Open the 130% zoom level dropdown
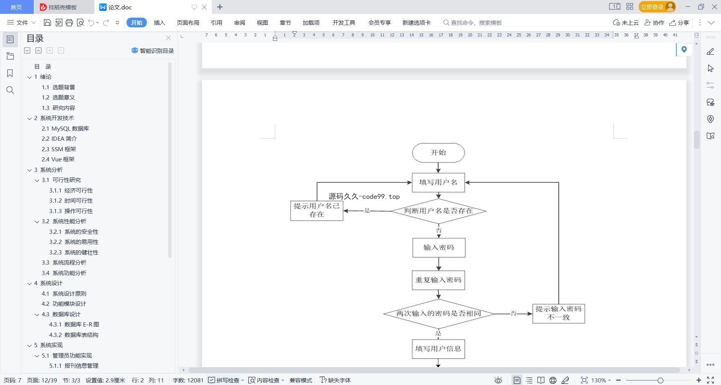This screenshot has height=385, width=721. pyautogui.click(x=601, y=380)
